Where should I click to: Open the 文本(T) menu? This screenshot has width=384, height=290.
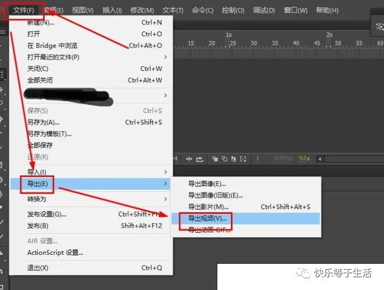(x=173, y=10)
